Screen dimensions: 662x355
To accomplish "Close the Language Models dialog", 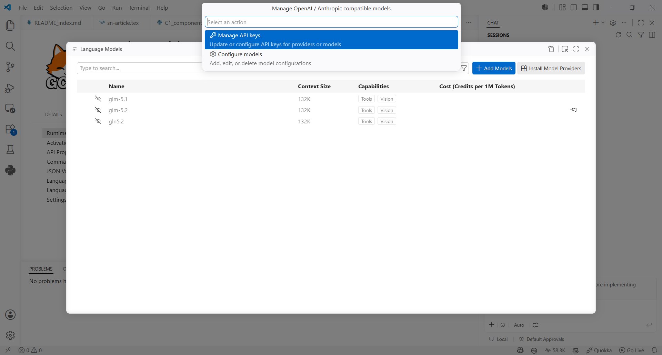I will click(x=588, y=49).
